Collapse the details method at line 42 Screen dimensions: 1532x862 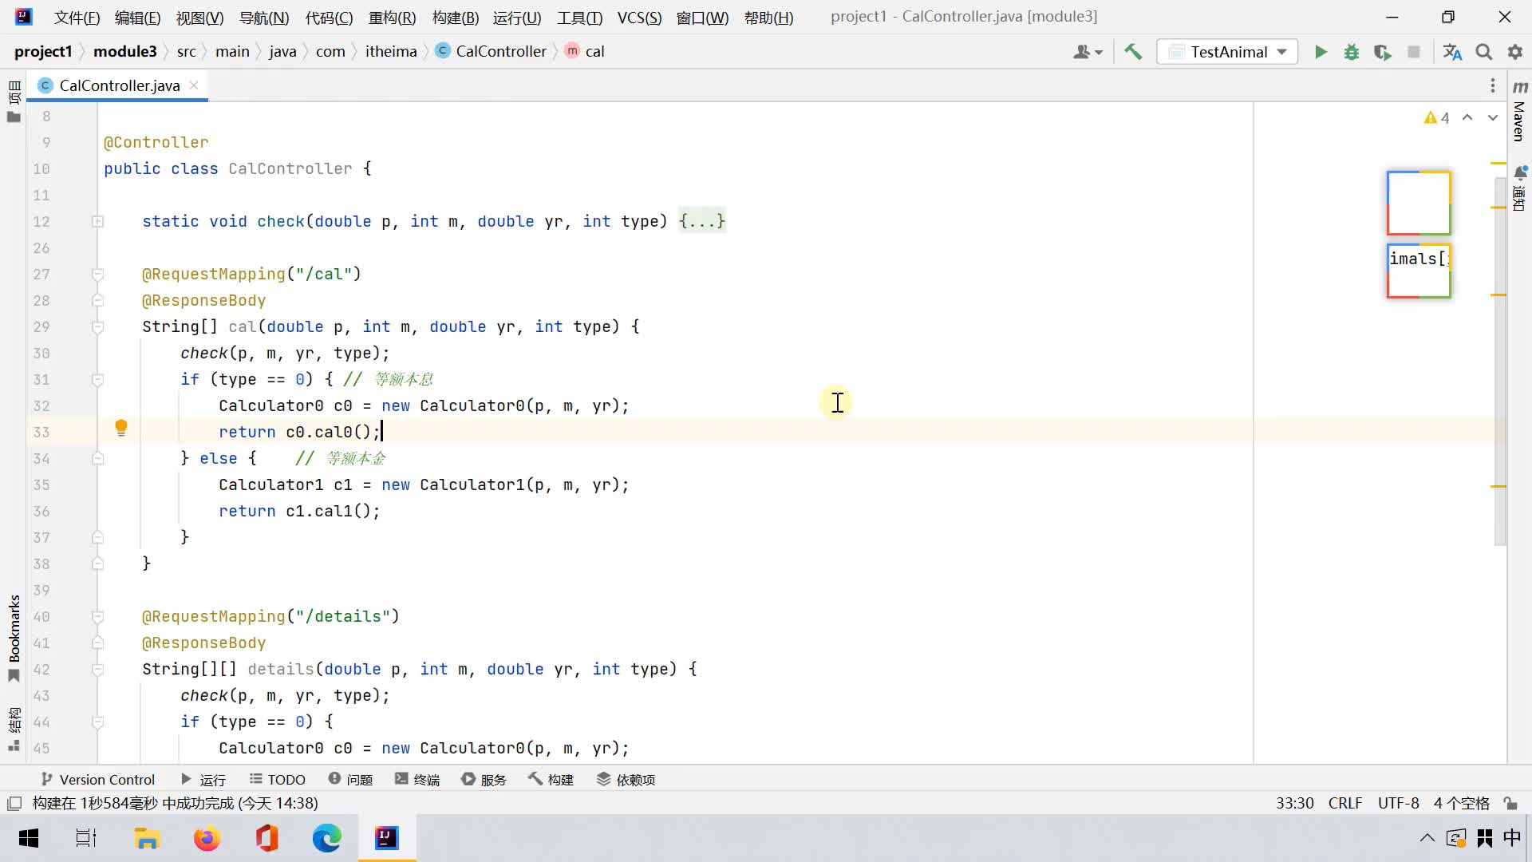point(97,669)
